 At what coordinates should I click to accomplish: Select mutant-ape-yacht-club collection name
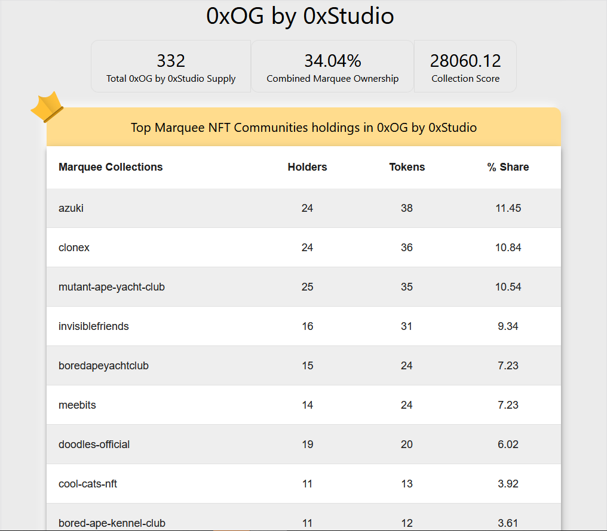[112, 287]
